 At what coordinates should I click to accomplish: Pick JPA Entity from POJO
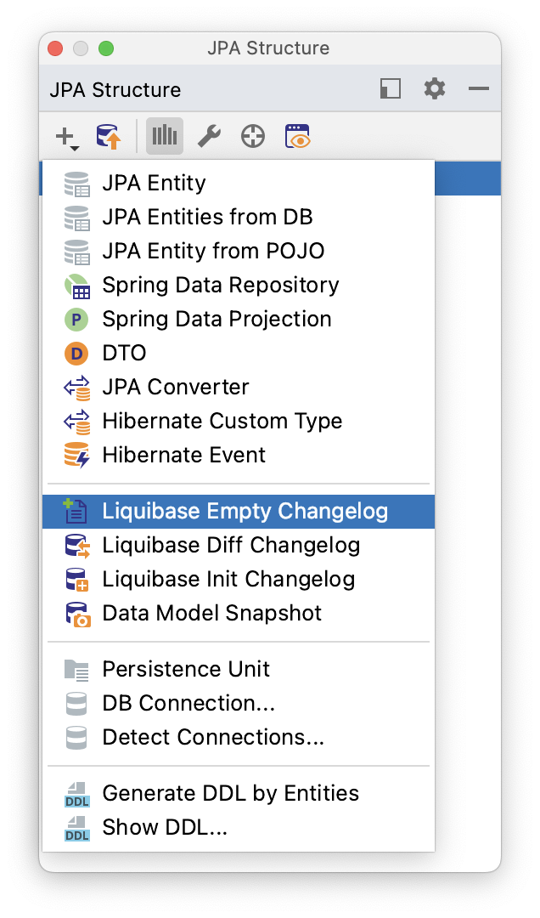tap(239, 251)
